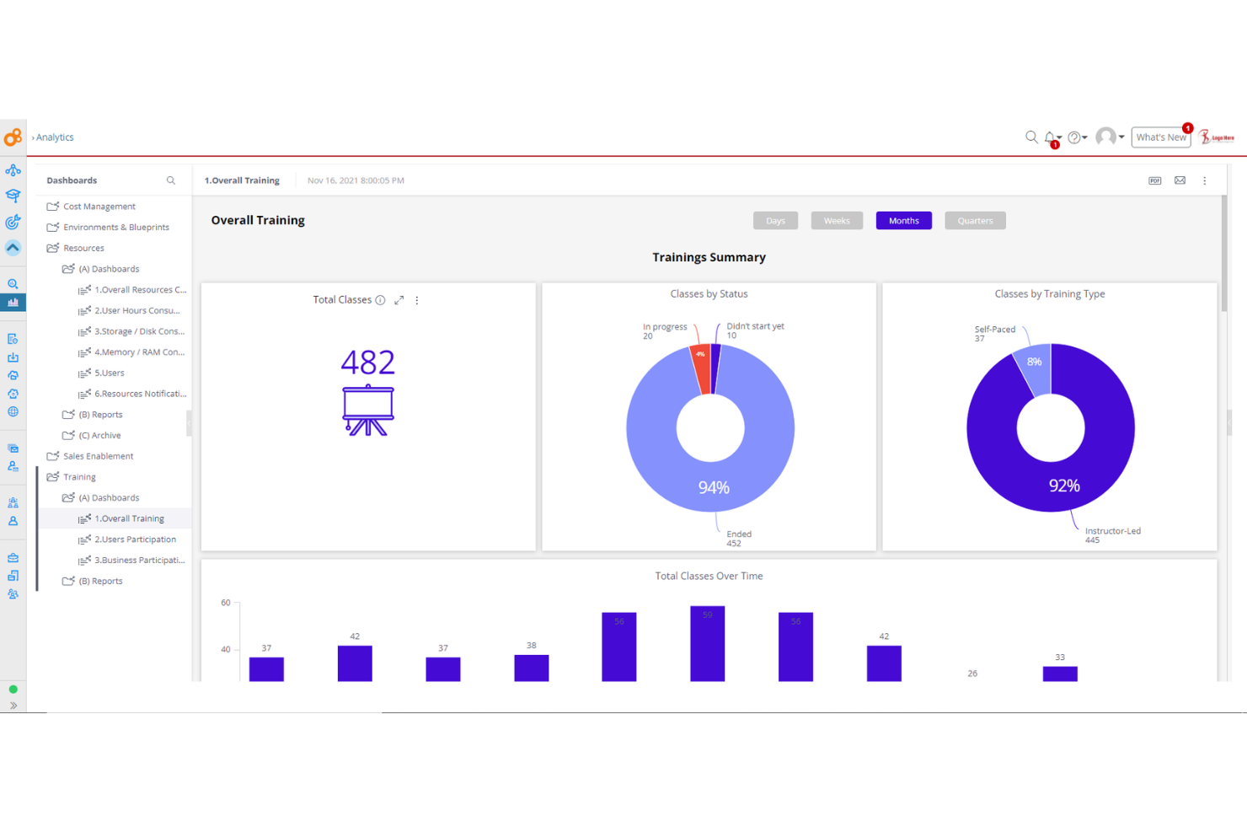
Task: Click the What's New button
Action: click(x=1161, y=137)
